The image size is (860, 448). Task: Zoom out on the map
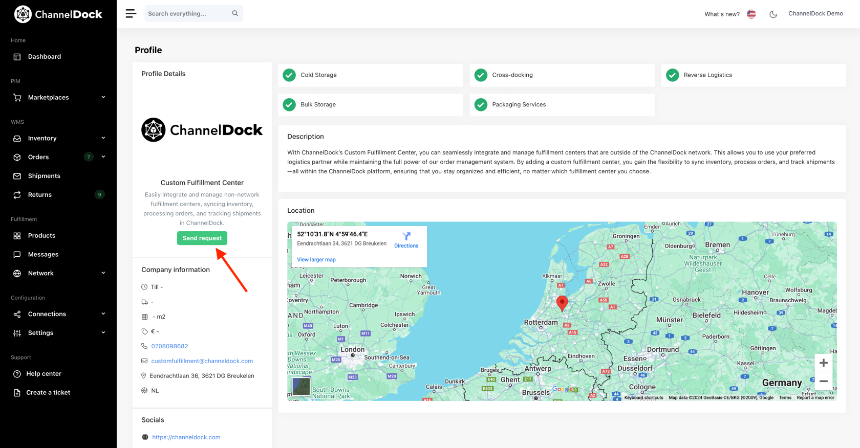coord(823,381)
